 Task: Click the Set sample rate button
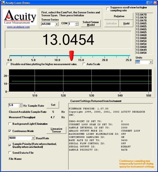(x=53, y=105)
